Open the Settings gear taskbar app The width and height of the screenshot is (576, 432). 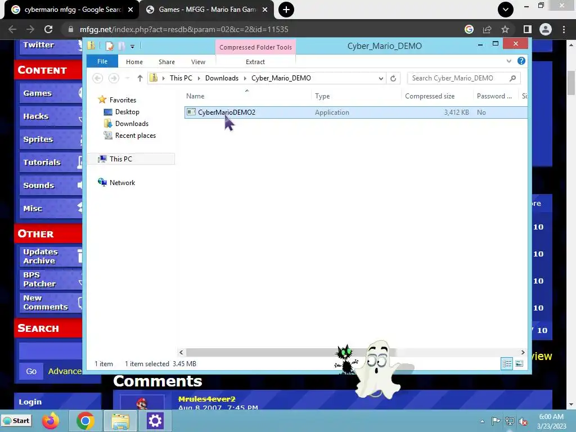click(x=155, y=421)
